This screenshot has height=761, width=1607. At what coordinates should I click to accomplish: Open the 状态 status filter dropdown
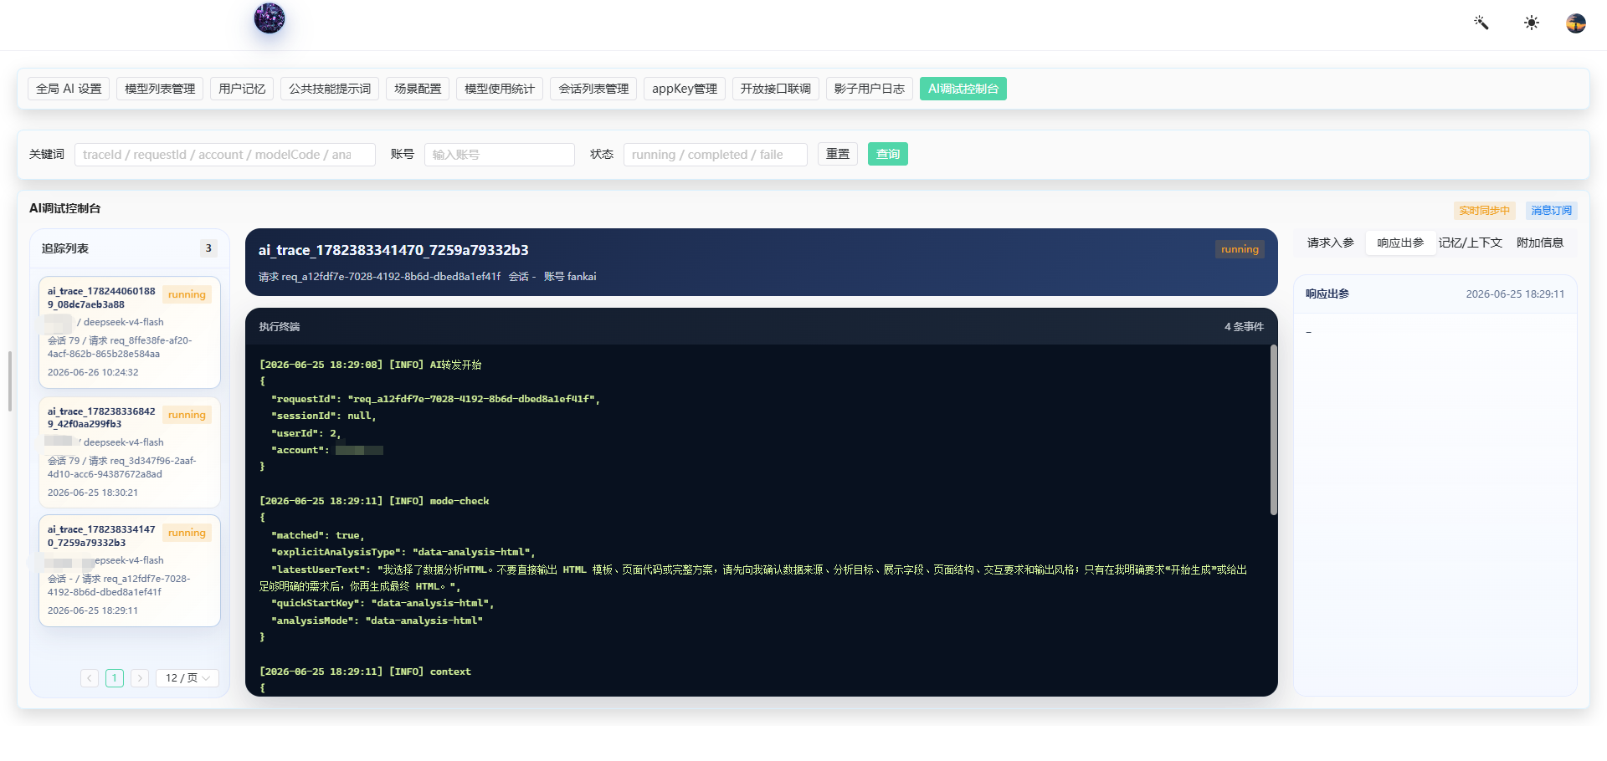[x=716, y=155]
